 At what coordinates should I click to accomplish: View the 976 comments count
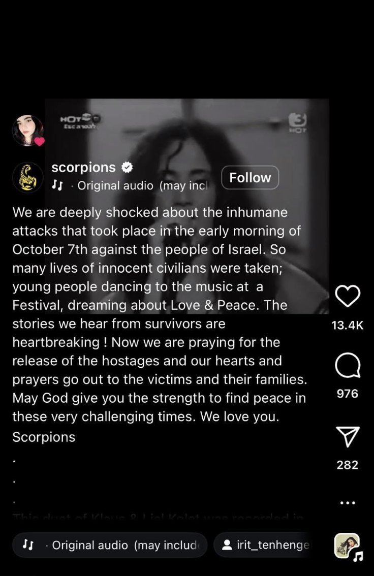[347, 394]
